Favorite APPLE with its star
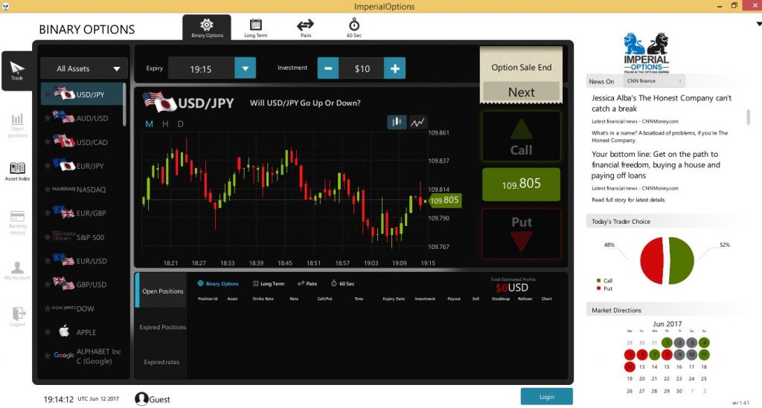The height and width of the screenshot is (408, 762). (x=48, y=332)
